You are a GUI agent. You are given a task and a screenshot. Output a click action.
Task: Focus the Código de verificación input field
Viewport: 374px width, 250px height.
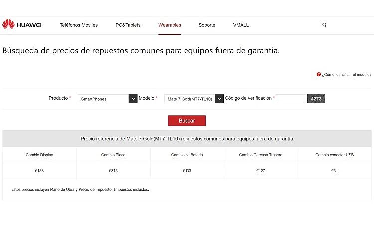[291, 99]
